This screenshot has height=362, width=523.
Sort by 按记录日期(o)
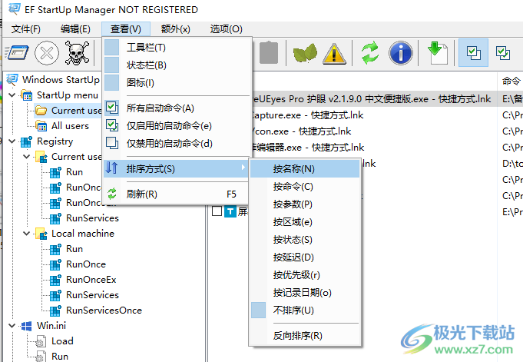point(305,293)
